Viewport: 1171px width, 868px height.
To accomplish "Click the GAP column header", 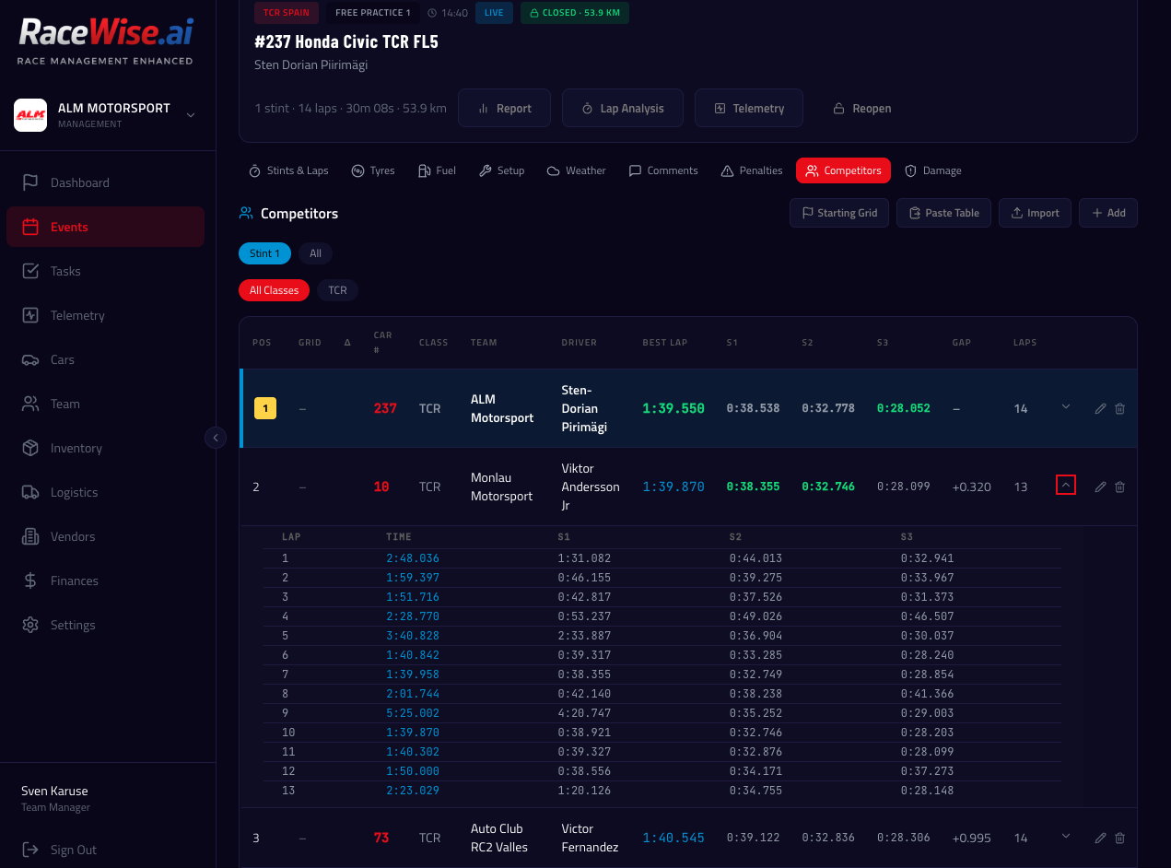I will click(x=962, y=343).
